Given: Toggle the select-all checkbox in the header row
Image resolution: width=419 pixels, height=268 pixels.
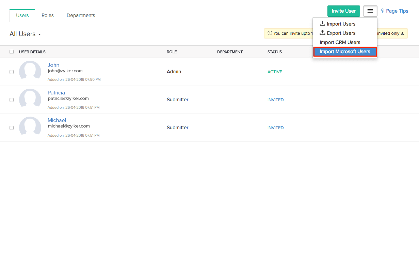Looking at the screenshot, I should click(12, 52).
